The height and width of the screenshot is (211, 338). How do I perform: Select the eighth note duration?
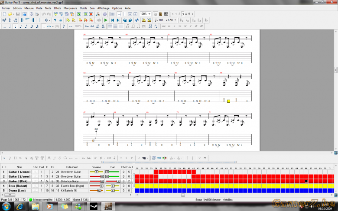[21, 26]
